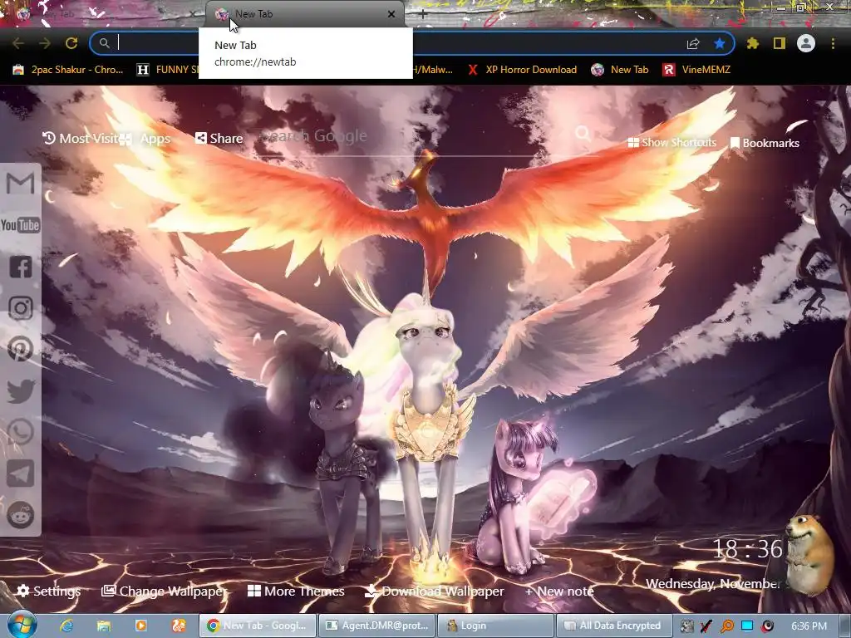Viewport: 851px width, 638px height.
Task: Open the Chrome three-dot menu
Action: coord(833,43)
